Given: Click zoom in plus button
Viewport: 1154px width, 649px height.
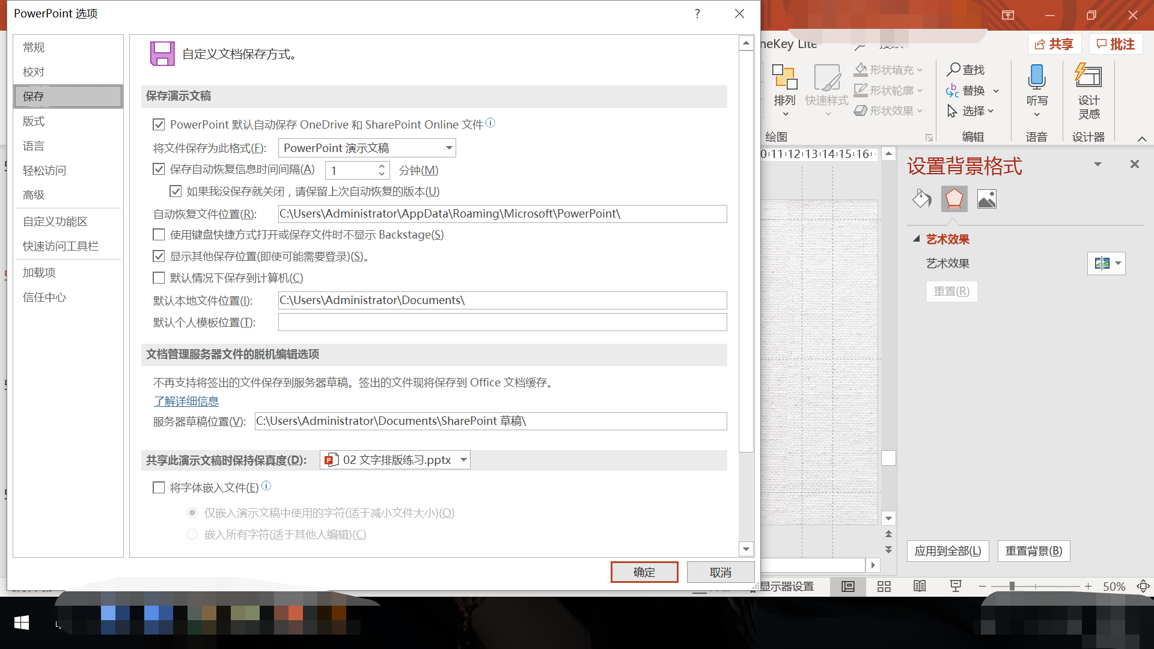Looking at the screenshot, I should coord(1088,587).
